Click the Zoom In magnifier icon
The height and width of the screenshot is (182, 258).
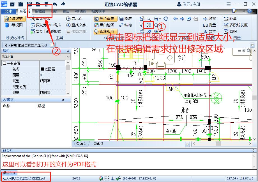click(156, 18)
